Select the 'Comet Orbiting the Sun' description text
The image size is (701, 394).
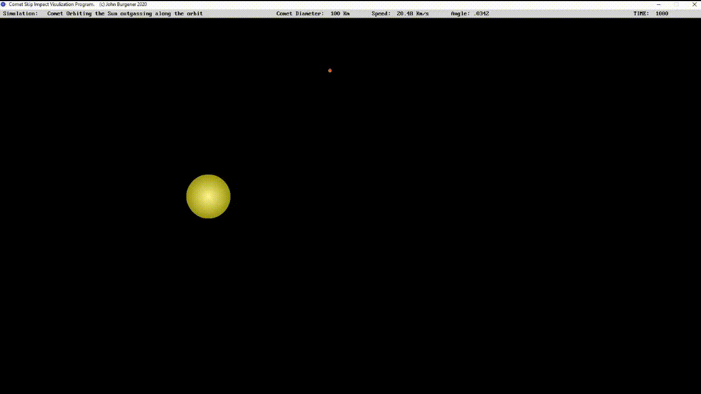click(x=125, y=14)
